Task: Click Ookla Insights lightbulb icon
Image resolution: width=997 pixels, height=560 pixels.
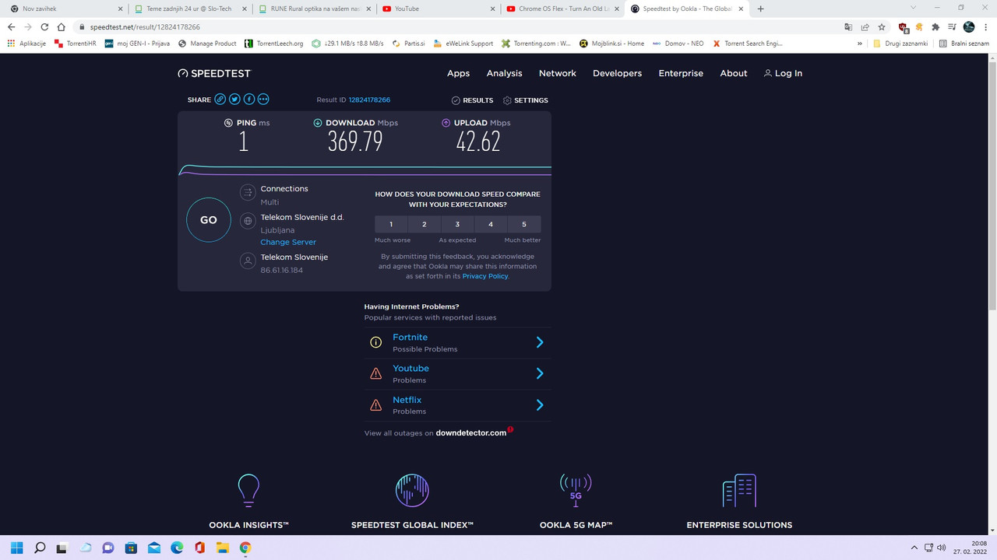Action: pos(248,491)
